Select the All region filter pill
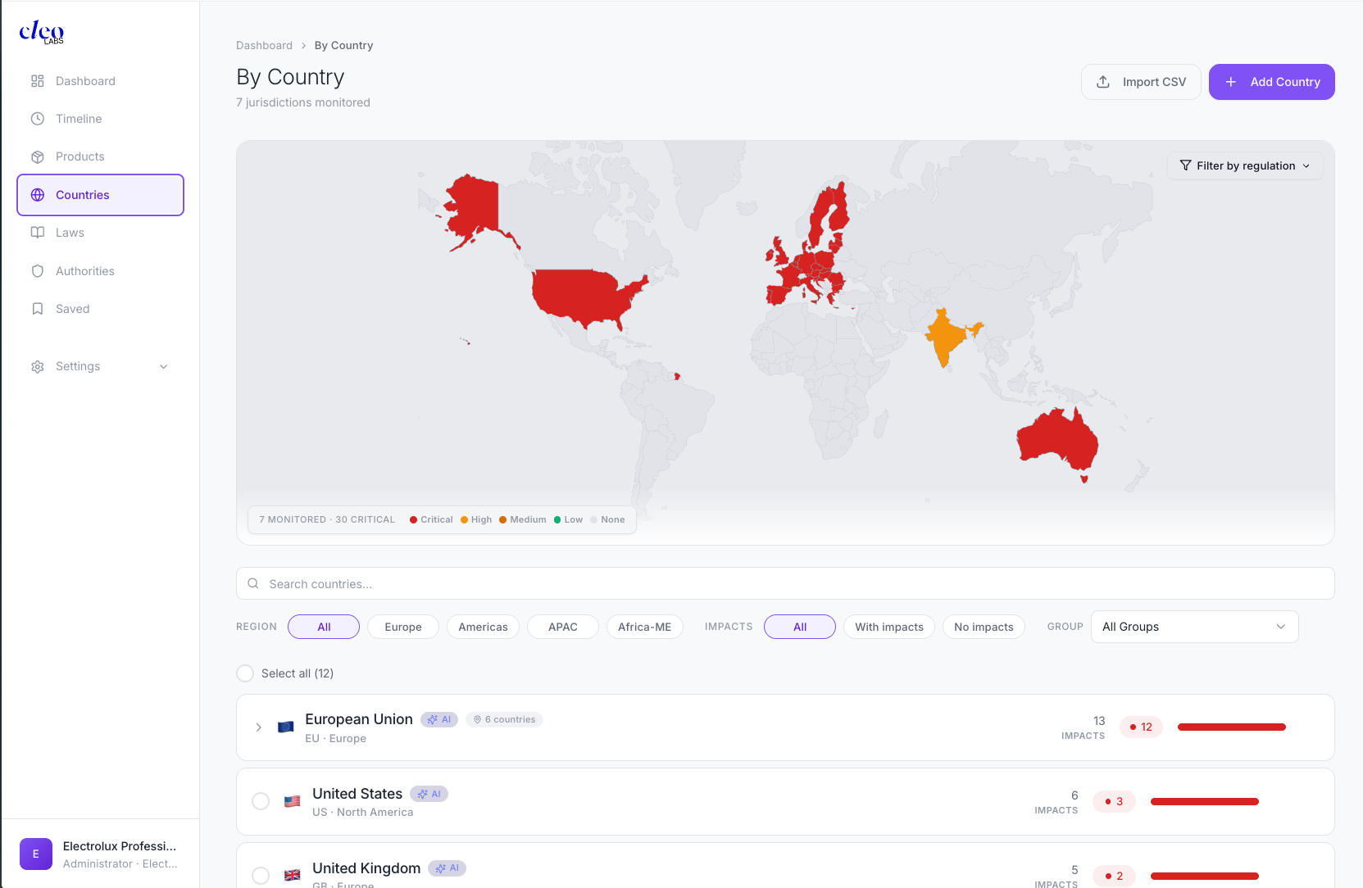 324,627
